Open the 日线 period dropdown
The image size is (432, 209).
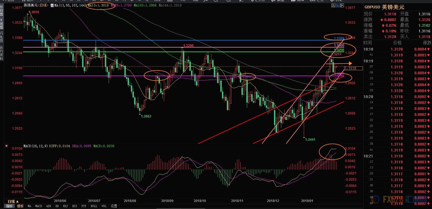tap(13, 201)
